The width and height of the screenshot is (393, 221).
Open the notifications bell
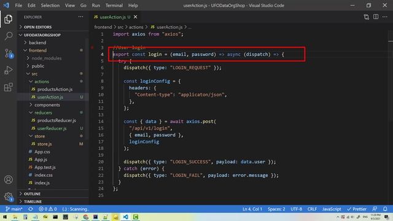tap(385, 209)
